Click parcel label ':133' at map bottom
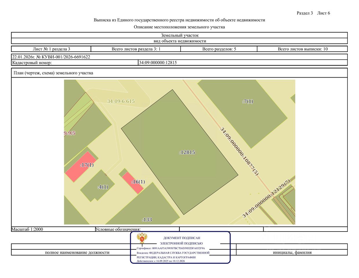The height and width of the screenshot is (278, 359). point(147,220)
